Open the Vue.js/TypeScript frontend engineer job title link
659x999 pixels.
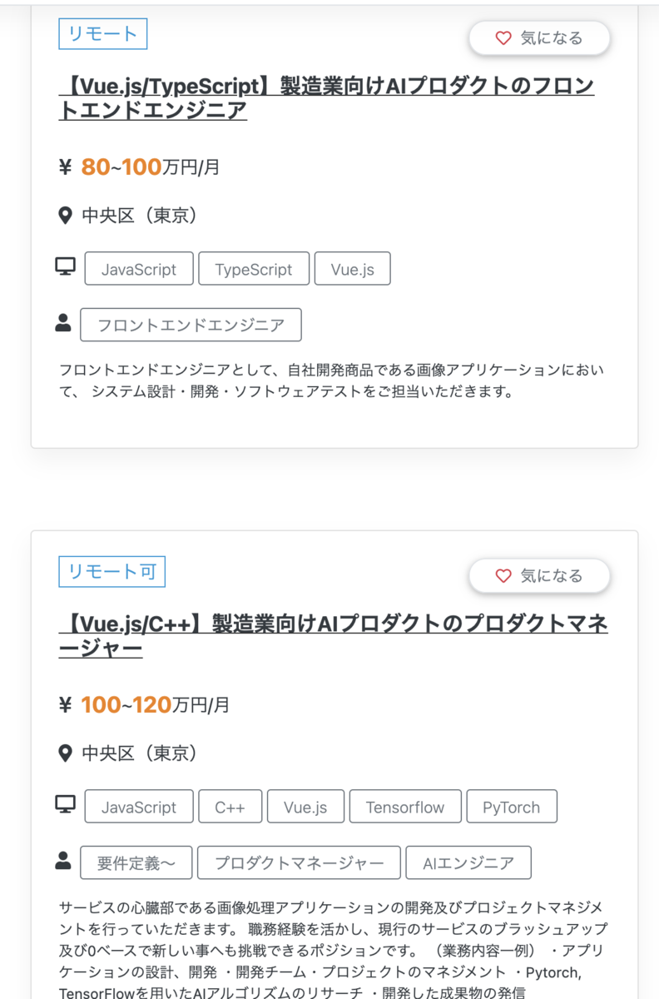327,97
